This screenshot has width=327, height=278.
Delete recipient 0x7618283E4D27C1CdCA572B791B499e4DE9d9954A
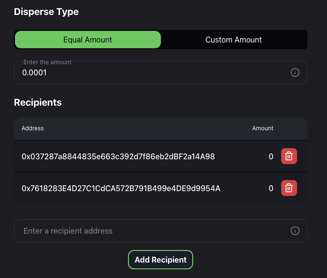(x=289, y=188)
